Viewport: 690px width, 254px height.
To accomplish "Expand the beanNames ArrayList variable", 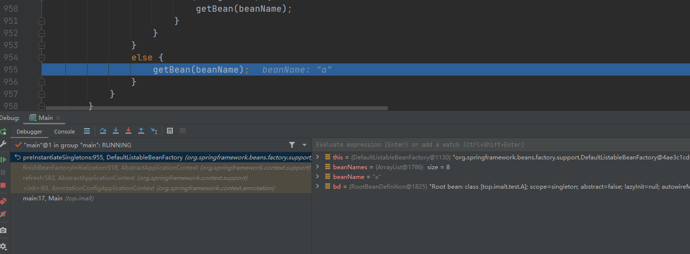I will [x=317, y=167].
